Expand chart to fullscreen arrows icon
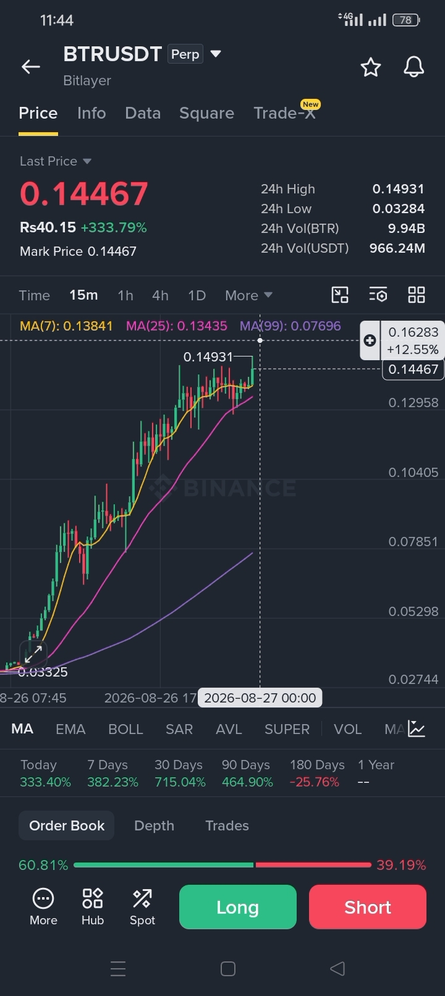This screenshot has height=996, width=445. coord(33,654)
